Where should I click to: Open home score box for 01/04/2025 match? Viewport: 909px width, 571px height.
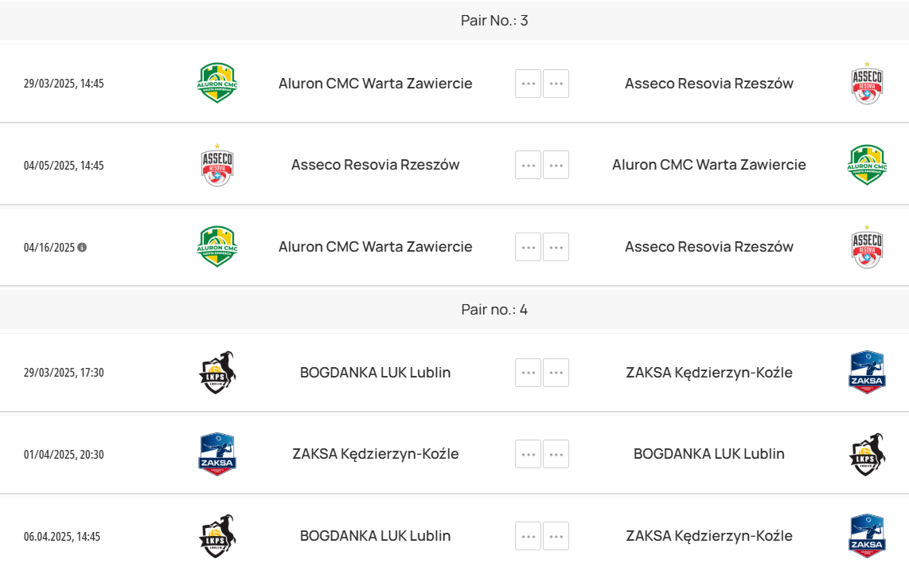tap(528, 454)
